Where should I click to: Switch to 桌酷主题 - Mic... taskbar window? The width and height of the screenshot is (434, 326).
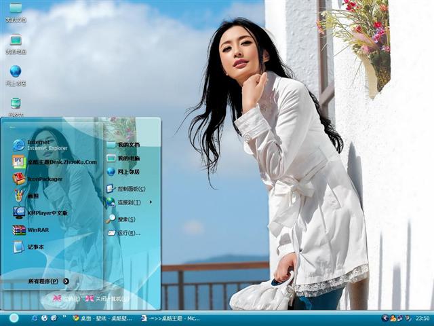[x=170, y=319]
